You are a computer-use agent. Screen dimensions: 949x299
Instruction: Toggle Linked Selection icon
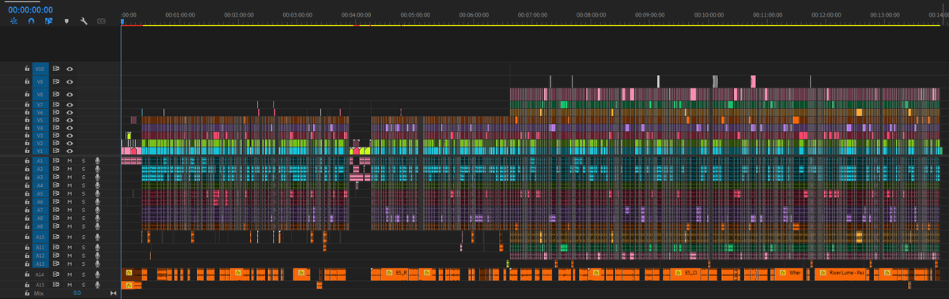pyautogui.click(x=49, y=21)
